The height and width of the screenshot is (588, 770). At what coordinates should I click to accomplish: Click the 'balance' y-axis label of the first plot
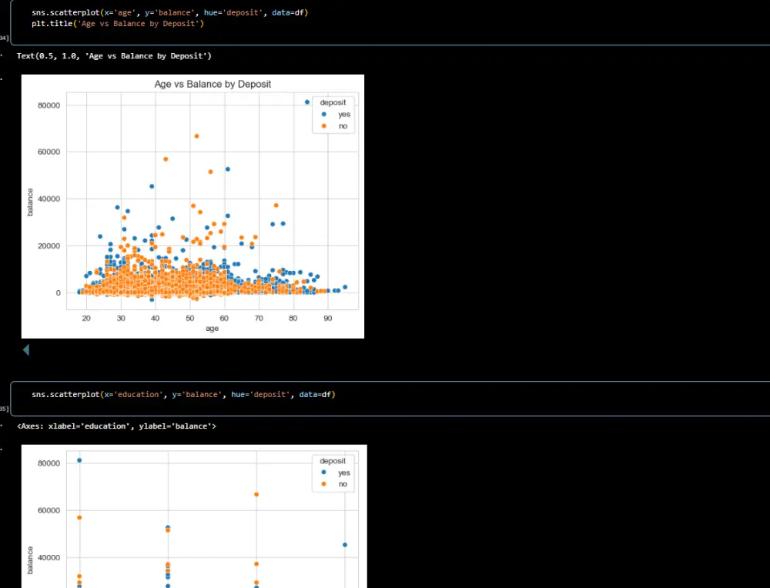point(30,202)
